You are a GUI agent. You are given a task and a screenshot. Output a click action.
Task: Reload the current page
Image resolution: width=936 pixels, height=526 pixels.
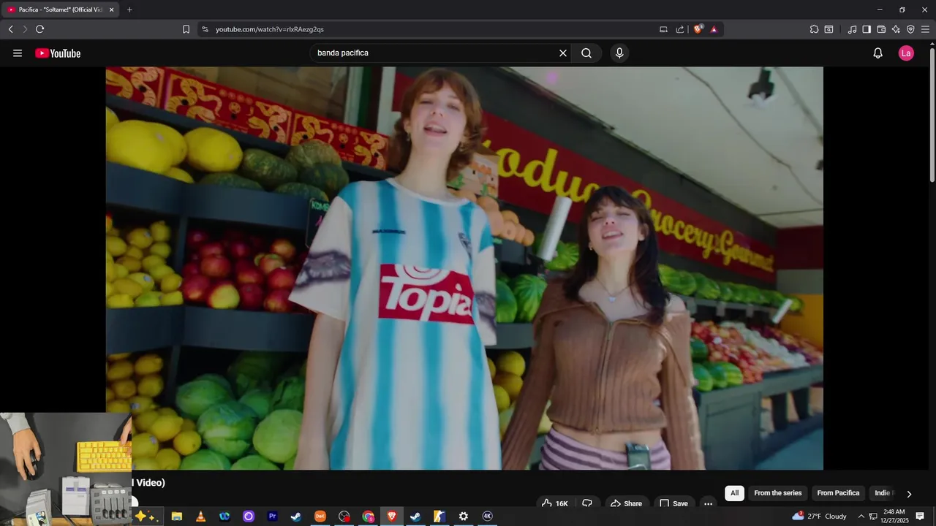pyautogui.click(x=39, y=29)
